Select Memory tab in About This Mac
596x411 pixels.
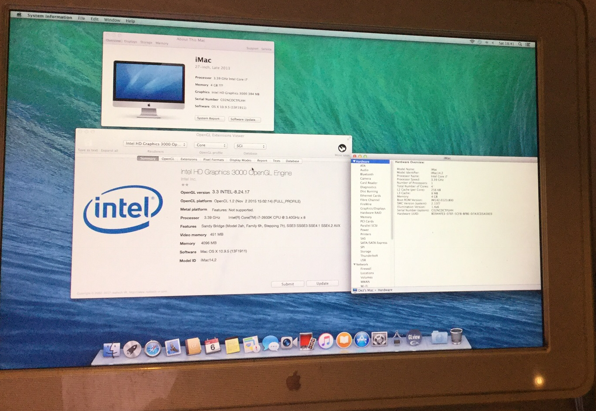click(161, 43)
